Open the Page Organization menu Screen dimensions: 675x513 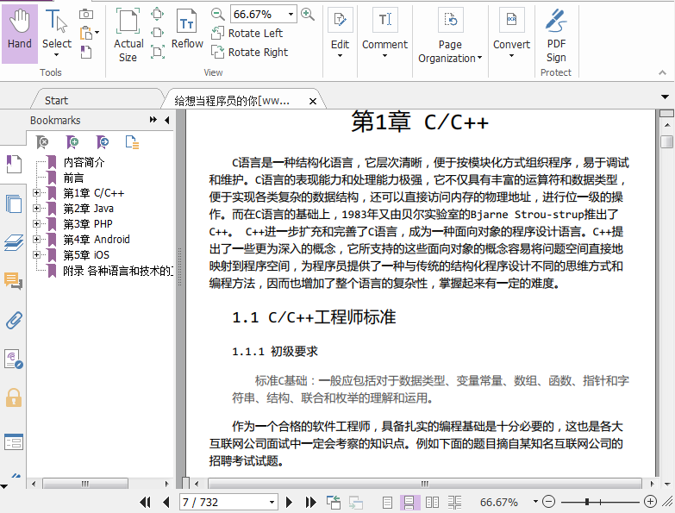(450, 36)
